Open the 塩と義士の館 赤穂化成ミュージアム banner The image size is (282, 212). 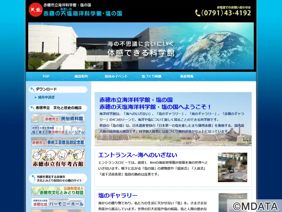tap(58, 130)
